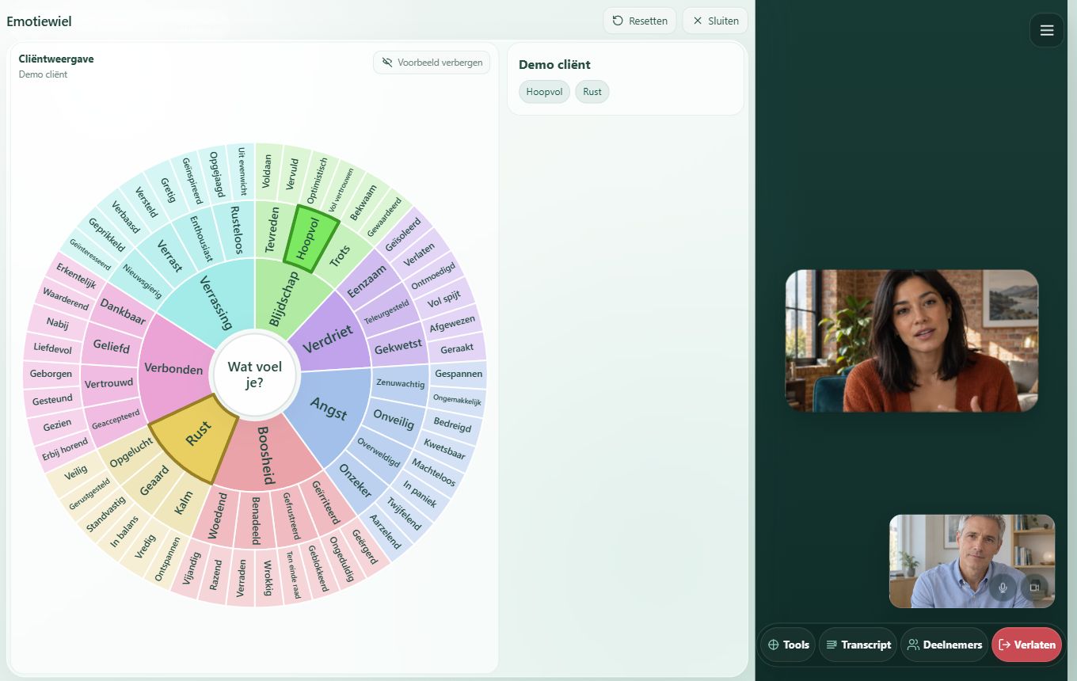Screen dimensions: 1077x681
Task: Pick the Opgelucht segment
Action: pos(131,454)
